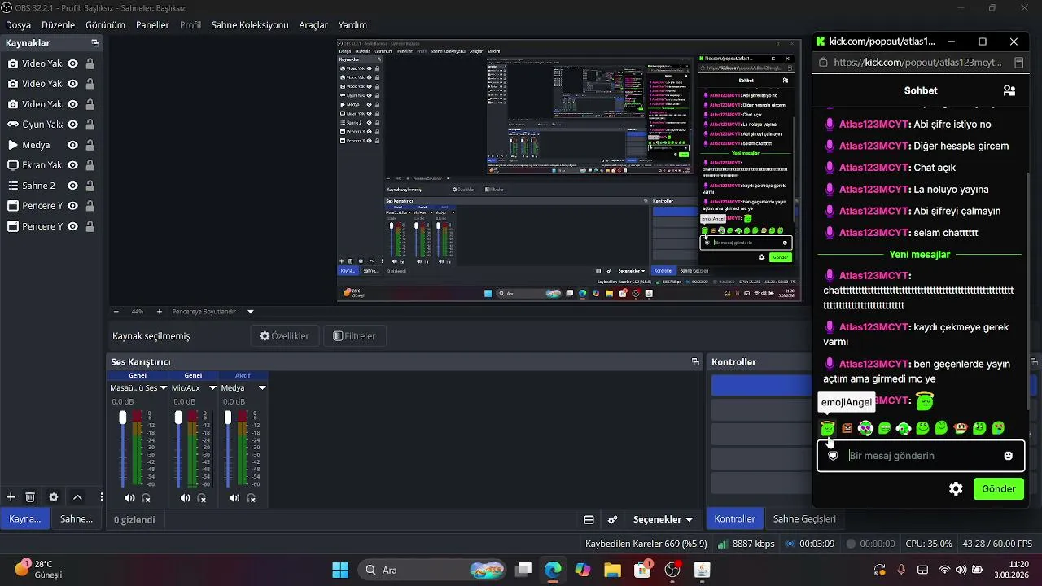Hide the Sahne 2 source
1042x586 pixels.
coord(72,186)
